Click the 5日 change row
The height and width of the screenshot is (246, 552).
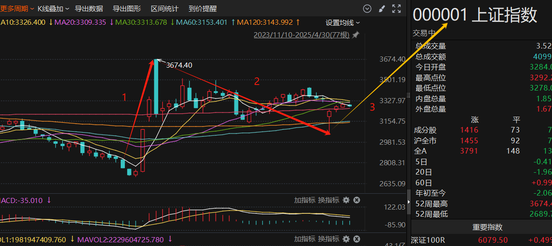(x=481, y=162)
